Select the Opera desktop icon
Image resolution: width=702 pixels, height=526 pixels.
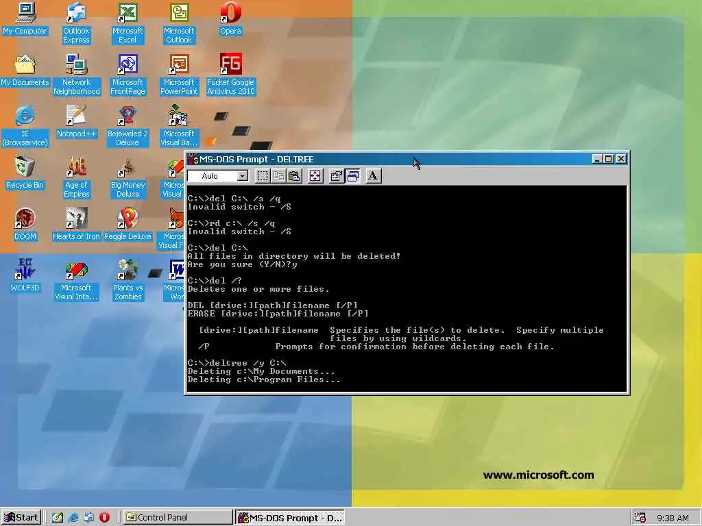[230, 19]
